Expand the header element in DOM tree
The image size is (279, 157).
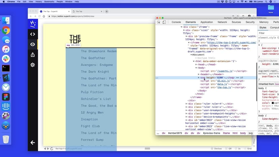(x=199, y=74)
